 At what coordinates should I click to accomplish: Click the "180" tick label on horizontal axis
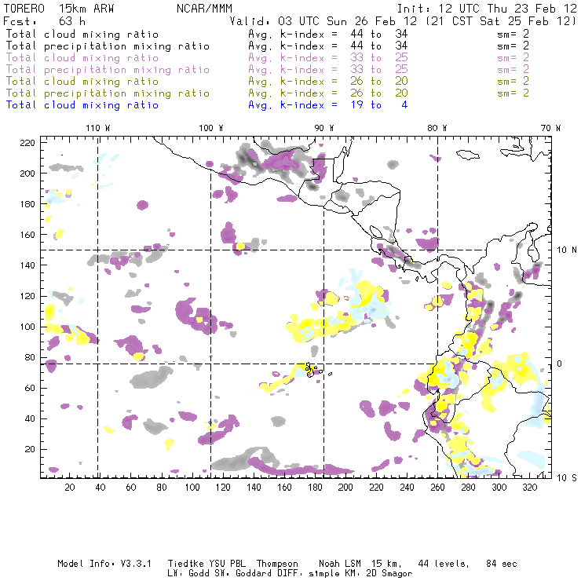click(315, 488)
